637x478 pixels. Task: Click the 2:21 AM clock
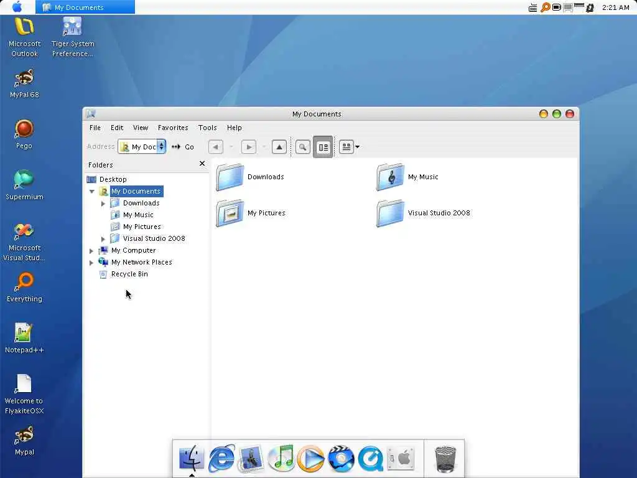(x=615, y=7)
